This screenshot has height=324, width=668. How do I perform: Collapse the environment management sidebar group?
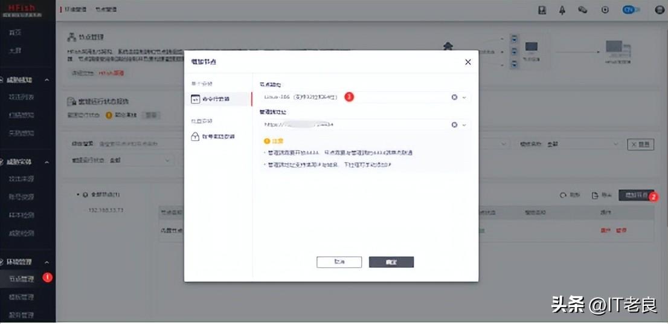48,262
